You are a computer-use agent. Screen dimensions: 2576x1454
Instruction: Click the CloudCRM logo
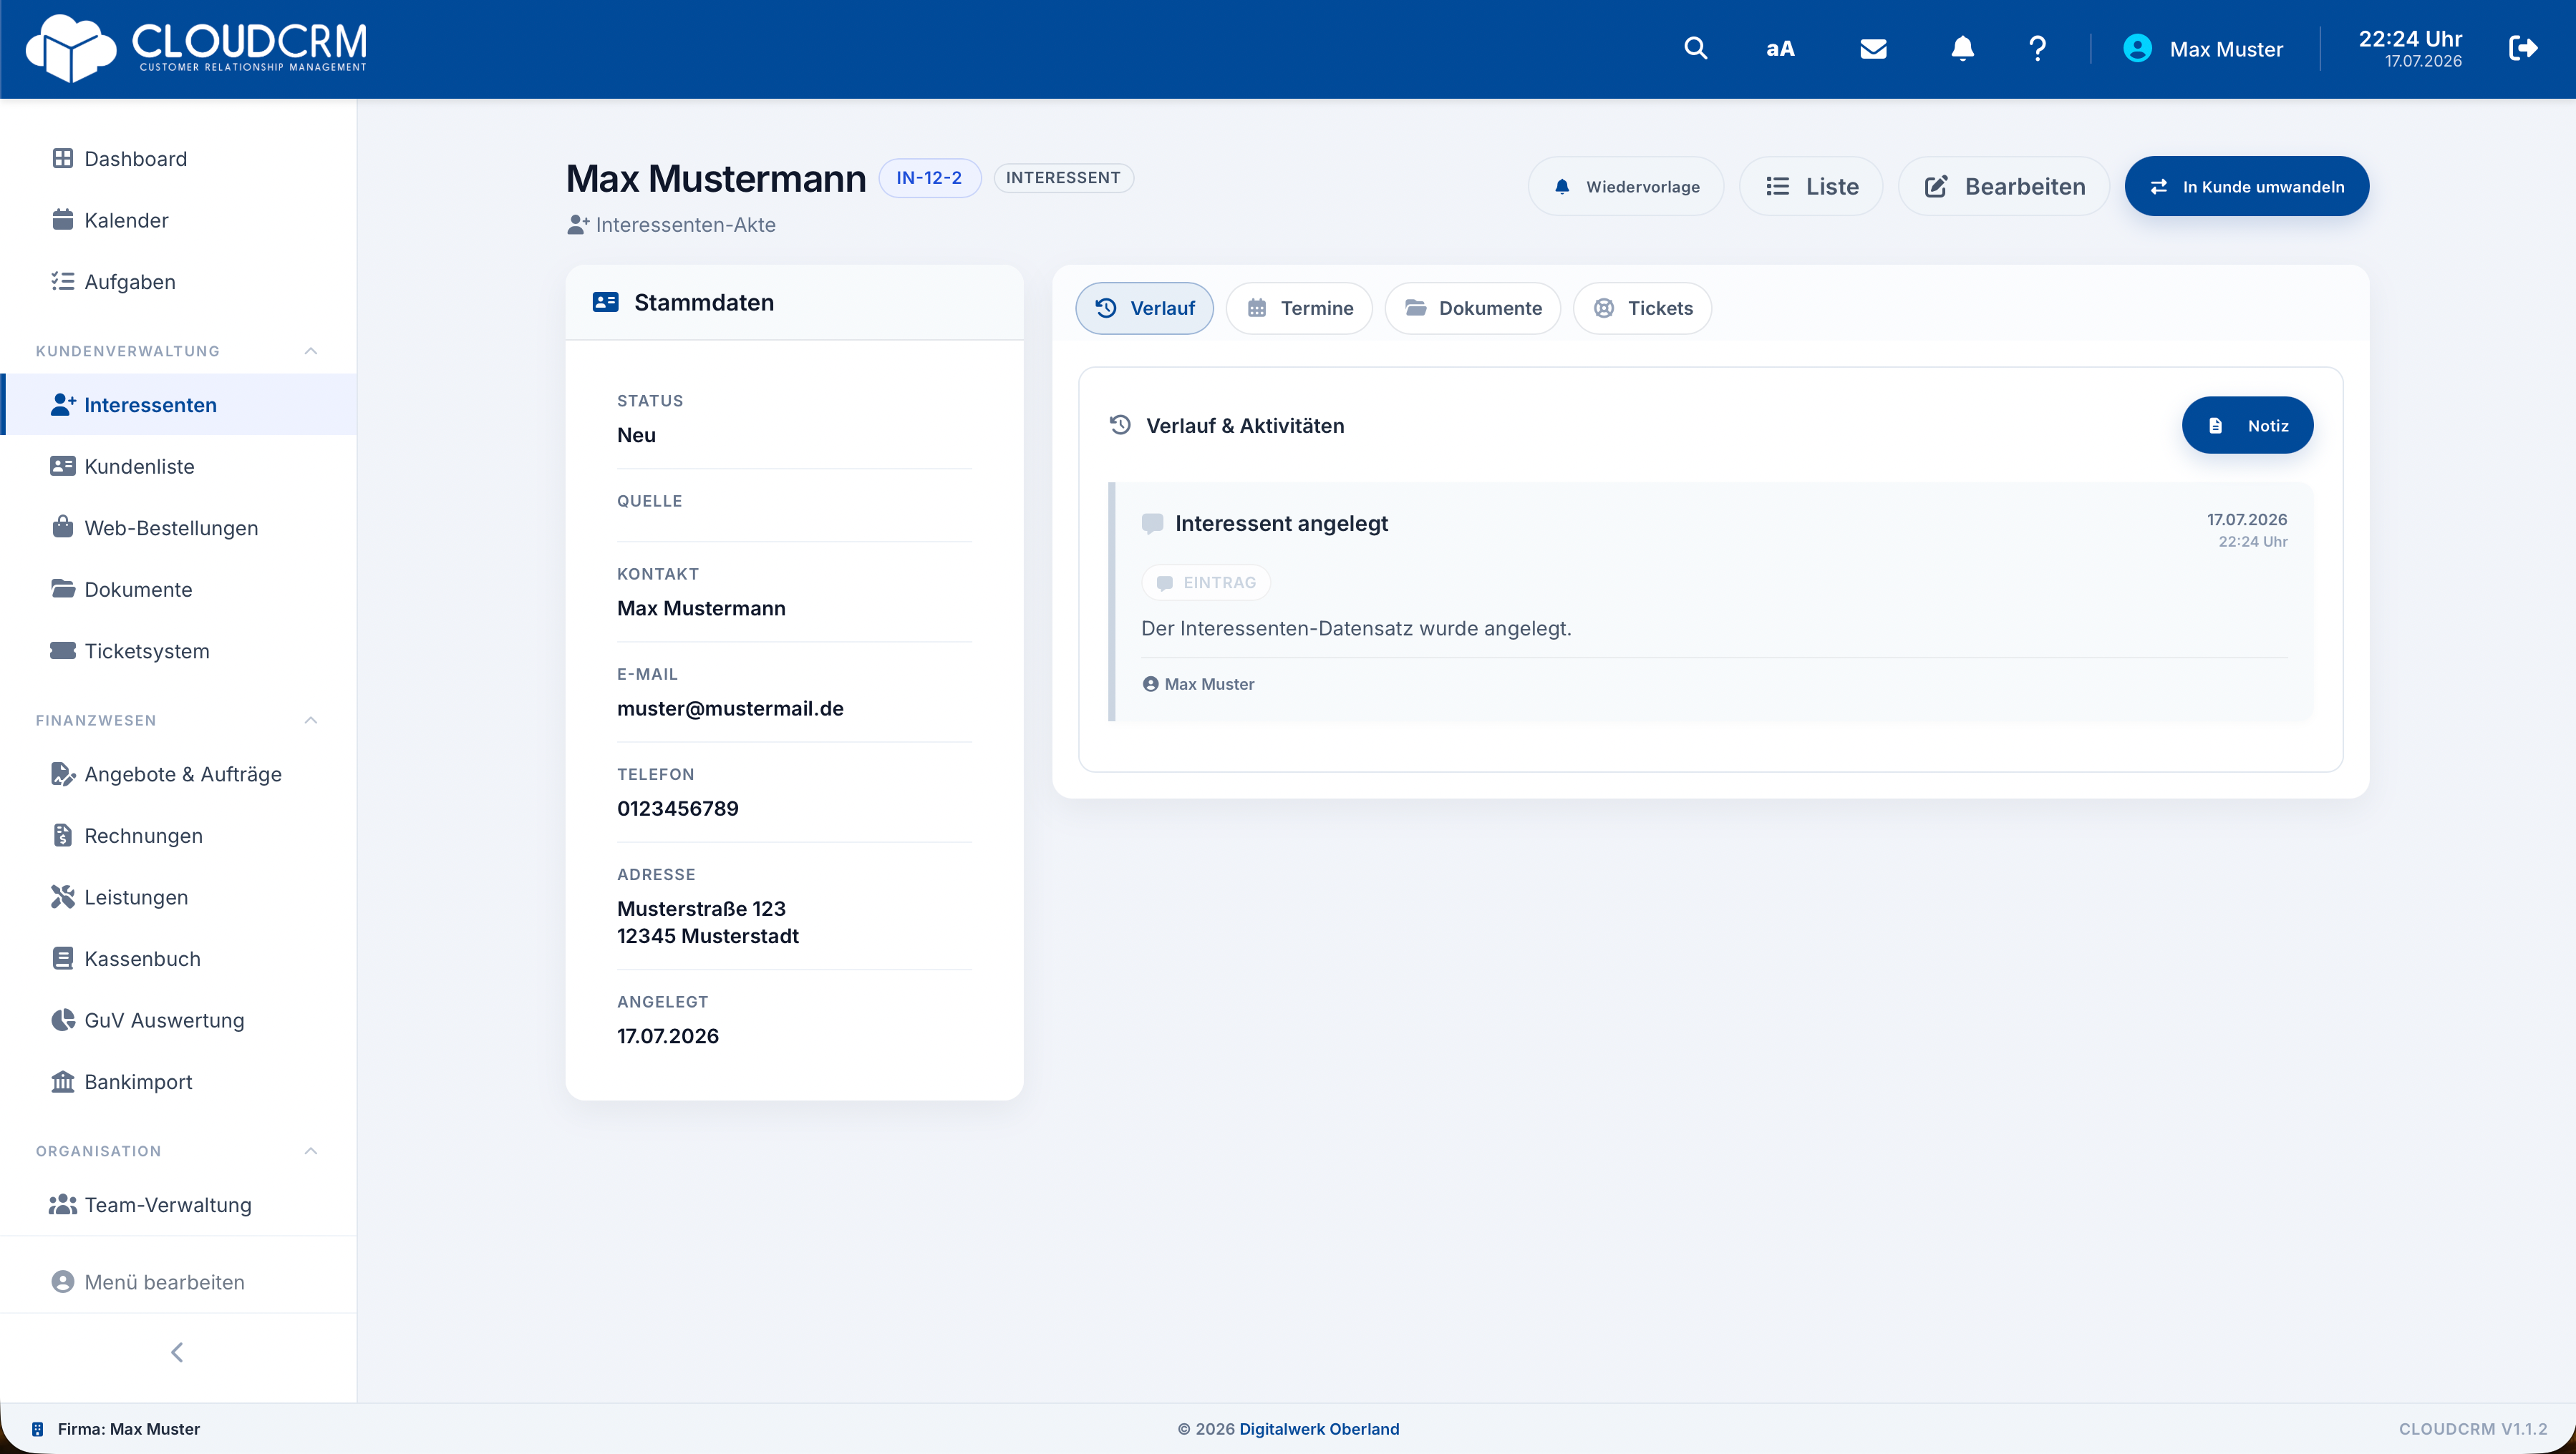click(x=197, y=48)
